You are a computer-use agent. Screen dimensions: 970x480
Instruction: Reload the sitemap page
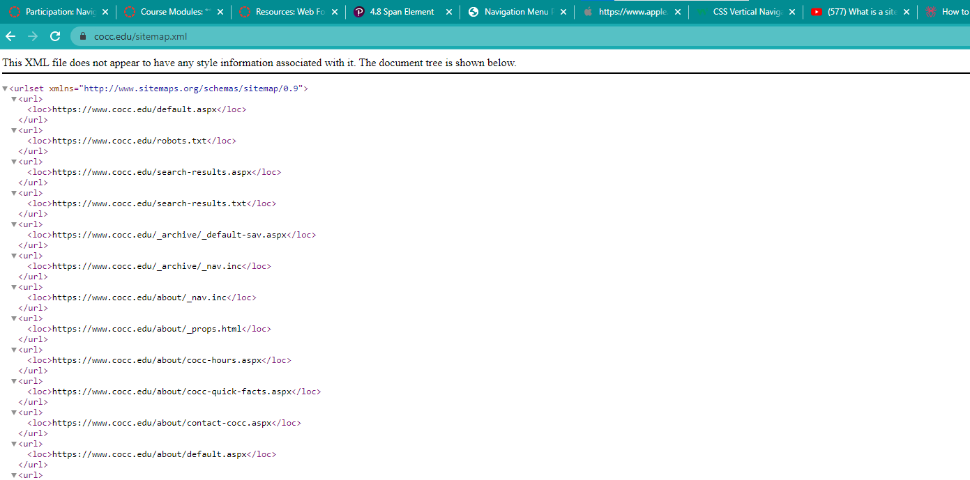pyautogui.click(x=55, y=37)
